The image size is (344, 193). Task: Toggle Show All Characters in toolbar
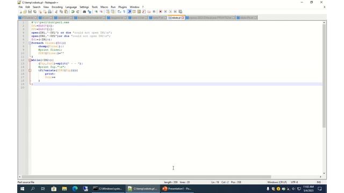pyautogui.click(x=124, y=12)
